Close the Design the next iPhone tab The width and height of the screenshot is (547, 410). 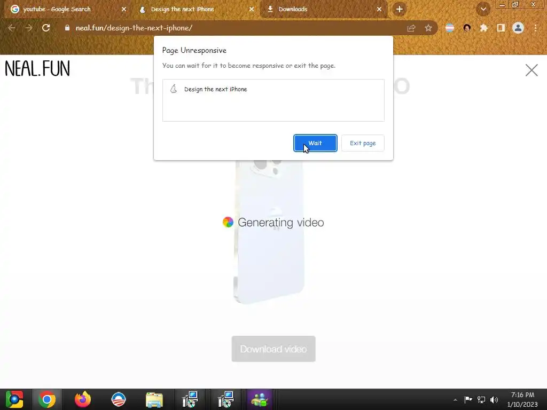point(252,10)
